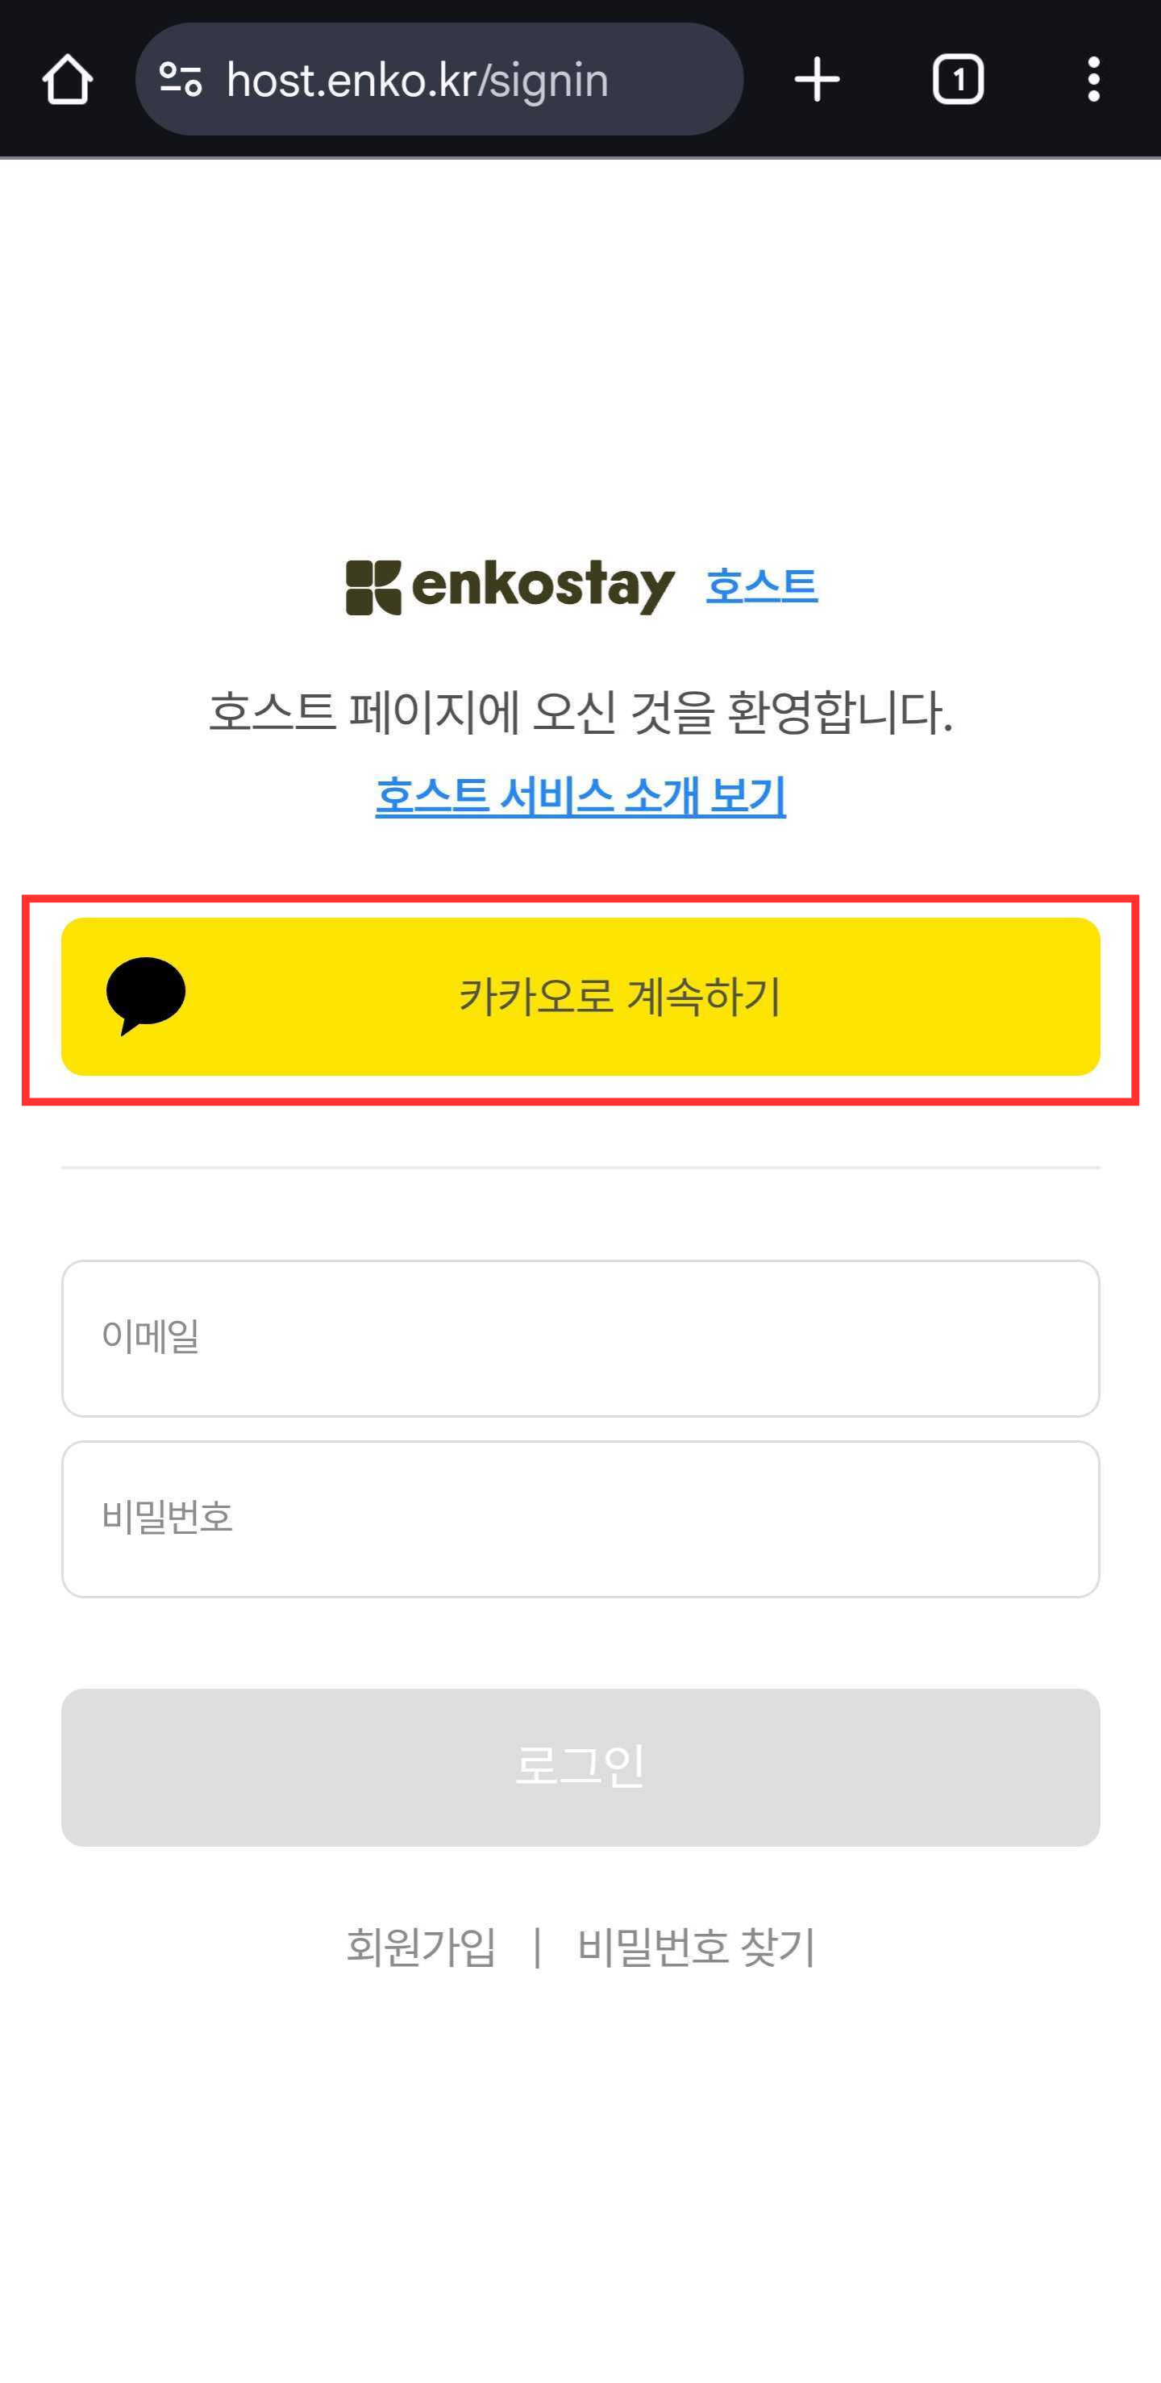Open site info icon in address bar

(181, 80)
